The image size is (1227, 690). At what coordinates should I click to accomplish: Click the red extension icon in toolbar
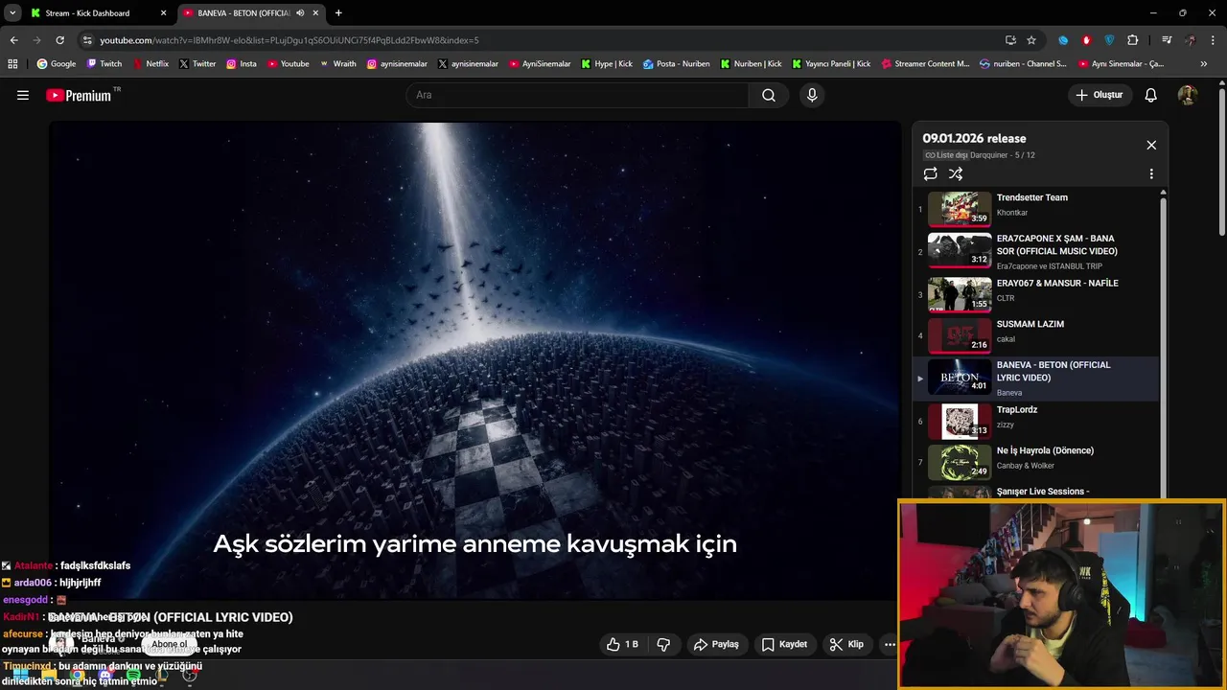1086,40
